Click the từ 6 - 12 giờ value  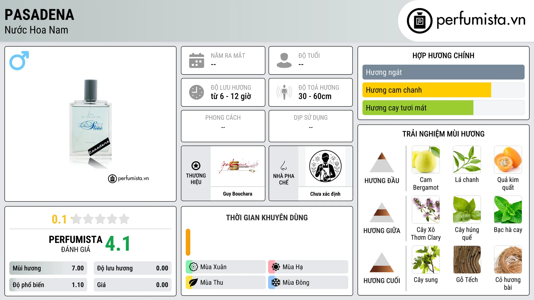click(x=231, y=96)
